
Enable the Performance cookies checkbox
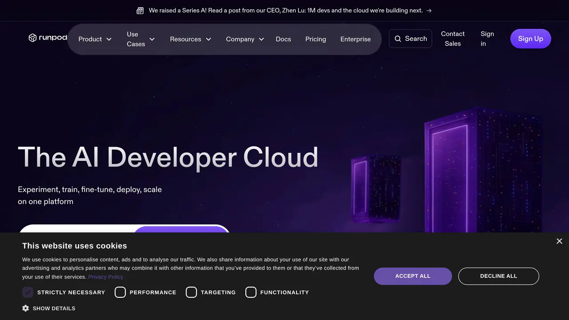tap(120, 292)
